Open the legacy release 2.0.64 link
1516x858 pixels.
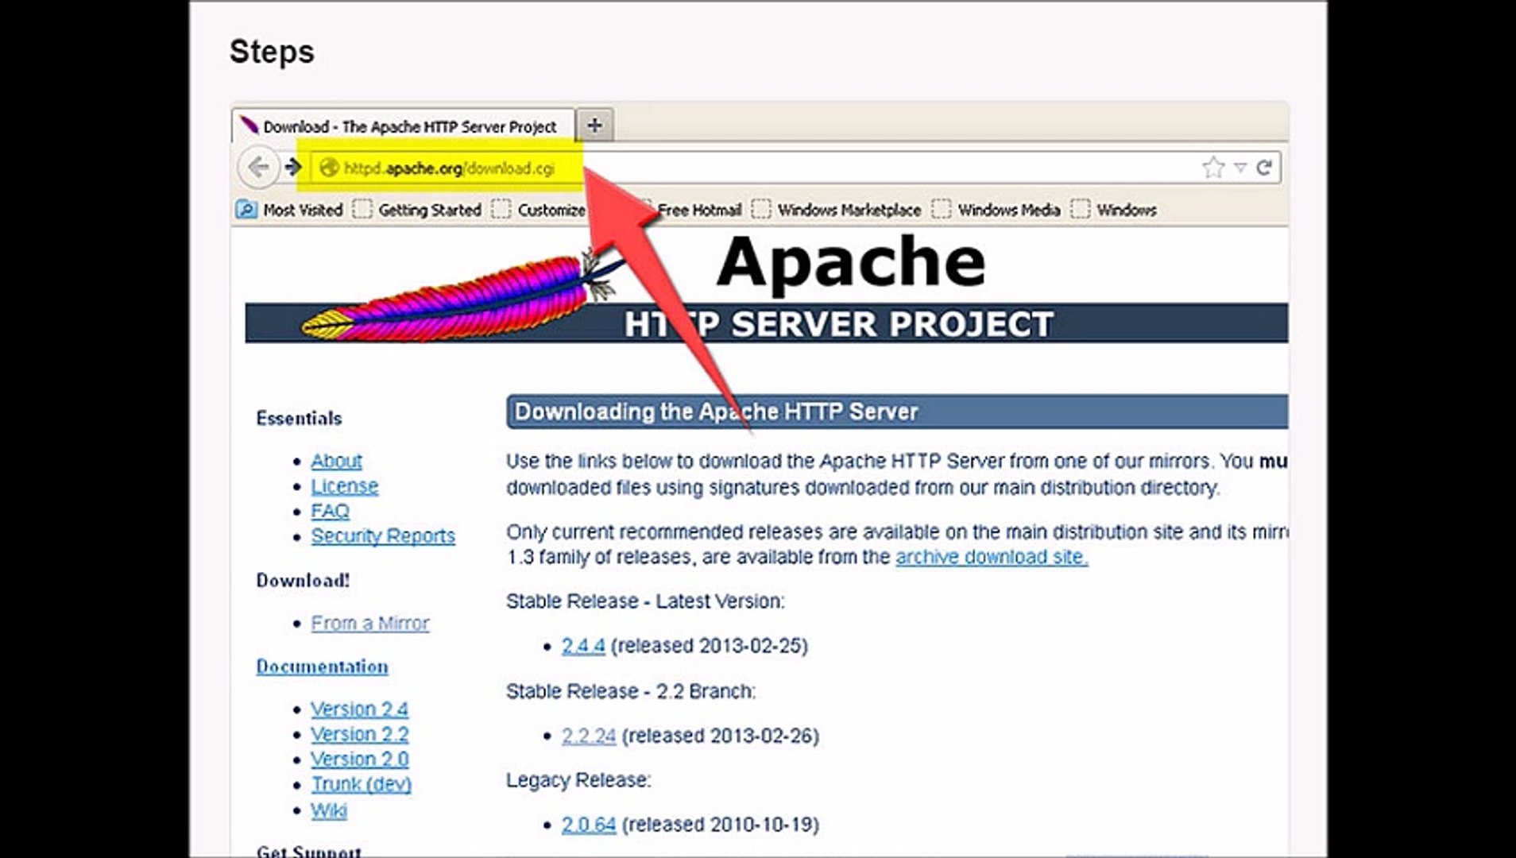coord(588,824)
